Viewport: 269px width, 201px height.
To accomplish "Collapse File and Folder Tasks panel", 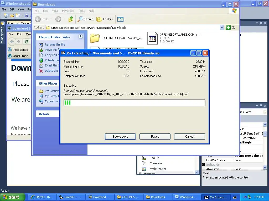I will (x=80, y=37).
